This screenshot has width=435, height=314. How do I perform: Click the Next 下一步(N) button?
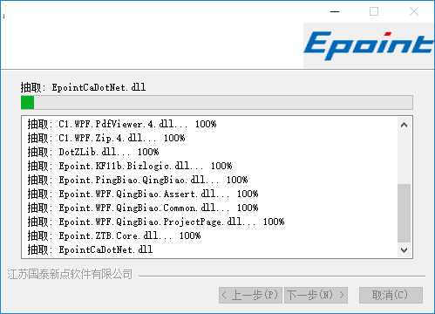pyautogui.click(x=316, y=295)
